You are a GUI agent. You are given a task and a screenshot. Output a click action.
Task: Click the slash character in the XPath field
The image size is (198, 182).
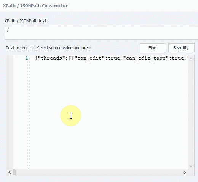pyautogui.click(x=8, y=30)
